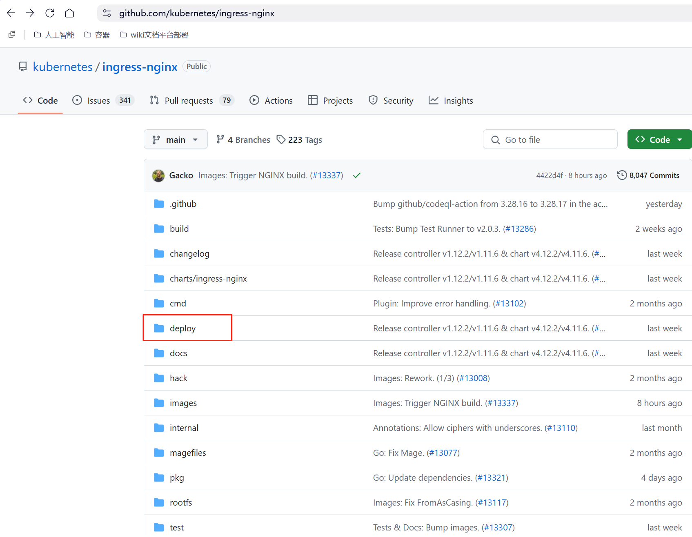Open the Projects tab

(x=330, y=100)
